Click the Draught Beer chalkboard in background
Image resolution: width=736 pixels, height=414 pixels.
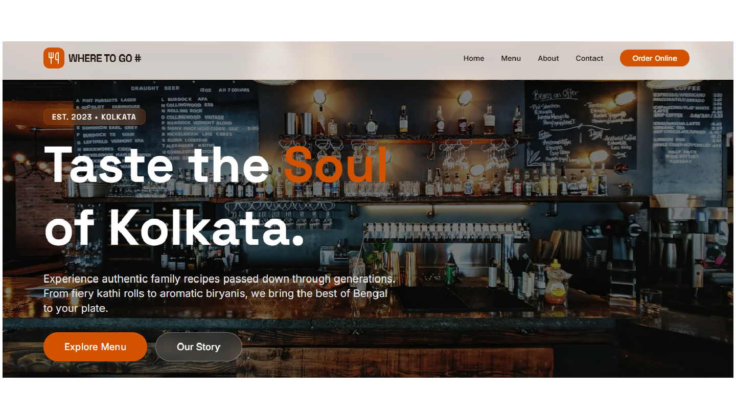tap(165, 123)
